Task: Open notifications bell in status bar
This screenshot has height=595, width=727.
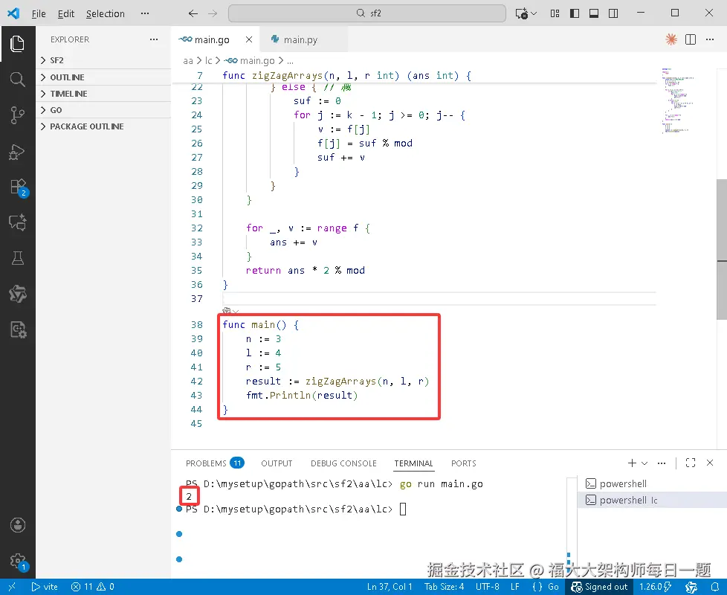Action: [x=715, y=587]
